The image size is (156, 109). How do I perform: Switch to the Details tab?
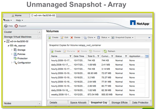[x=58, y=103]
